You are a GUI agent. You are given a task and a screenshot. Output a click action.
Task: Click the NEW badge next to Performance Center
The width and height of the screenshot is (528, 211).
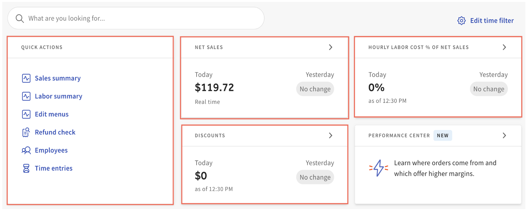coord(442,136)
